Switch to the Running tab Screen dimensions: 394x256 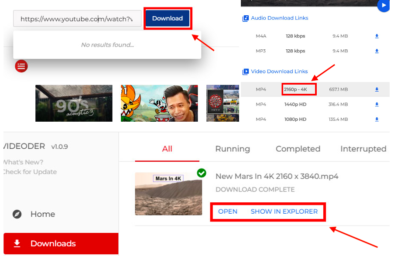point(232,149)
